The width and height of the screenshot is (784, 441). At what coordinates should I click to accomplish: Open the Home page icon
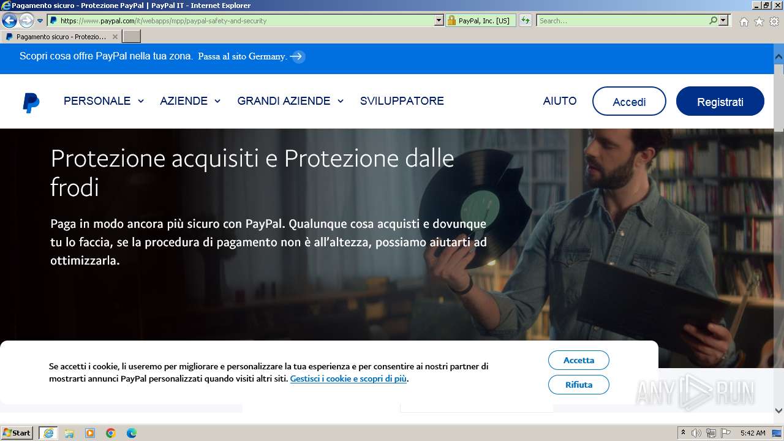(x=744, y=21)
